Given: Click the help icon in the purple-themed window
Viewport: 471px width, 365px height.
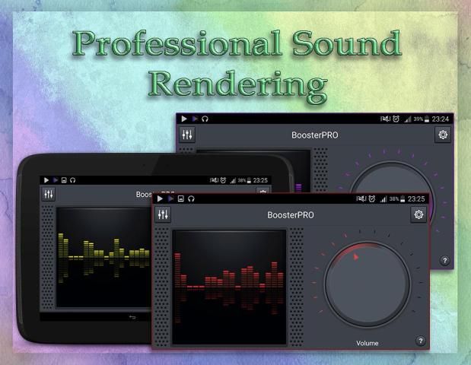Looking at the screenshot, I should (444, 261).
